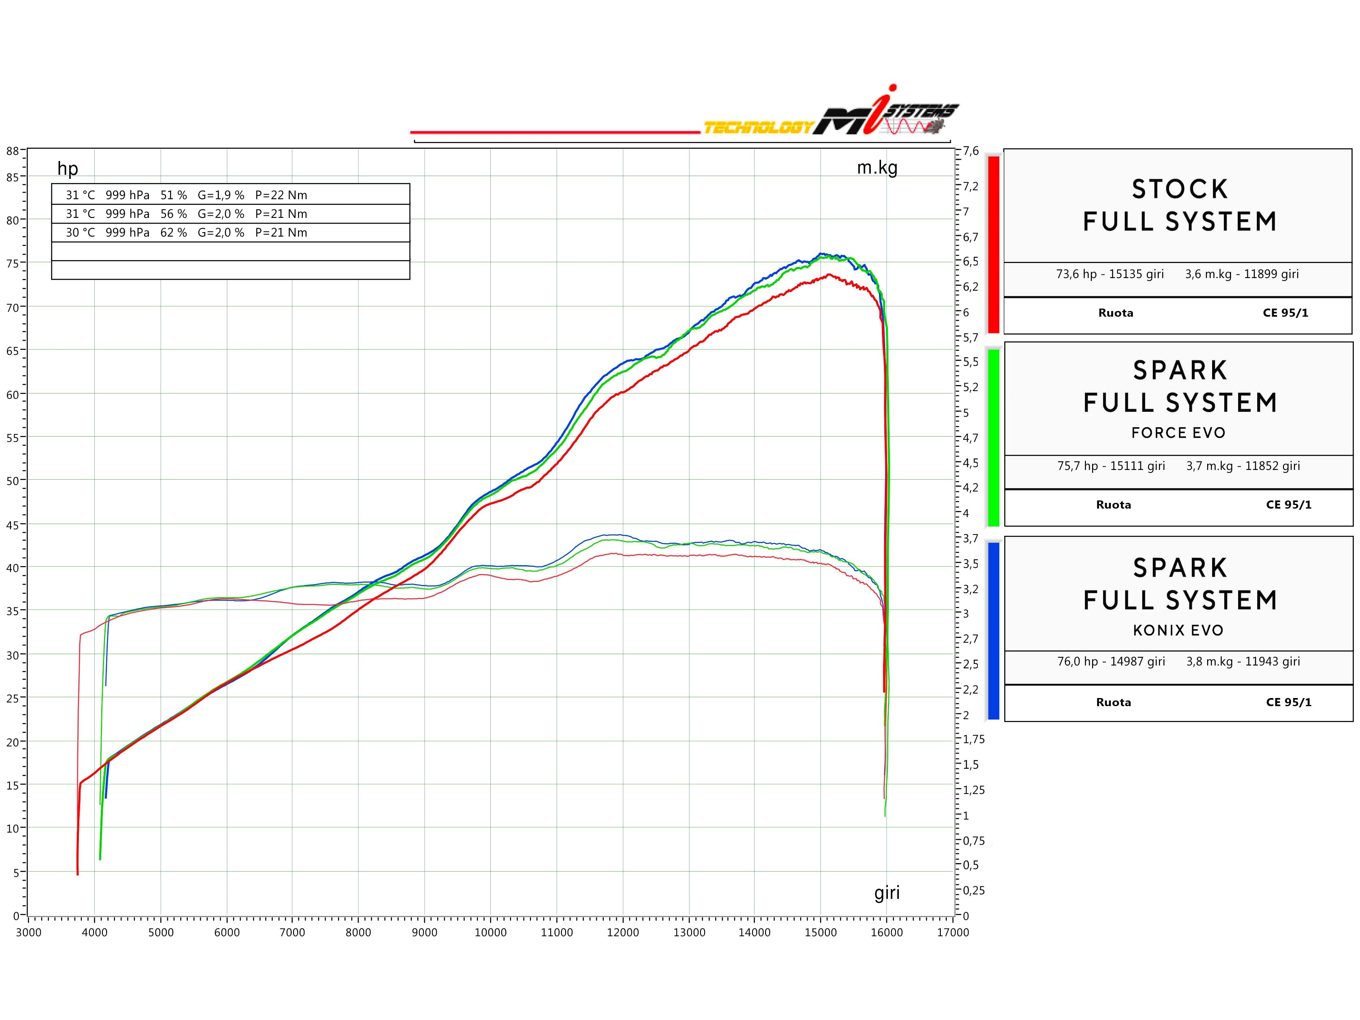Click the empty fourth row in conditions table
This screenshot has width=1360, height=1020.
coord(231,252)
